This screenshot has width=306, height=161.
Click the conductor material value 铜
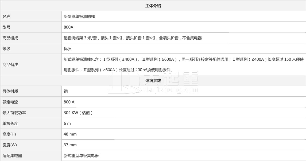(66, 91)
